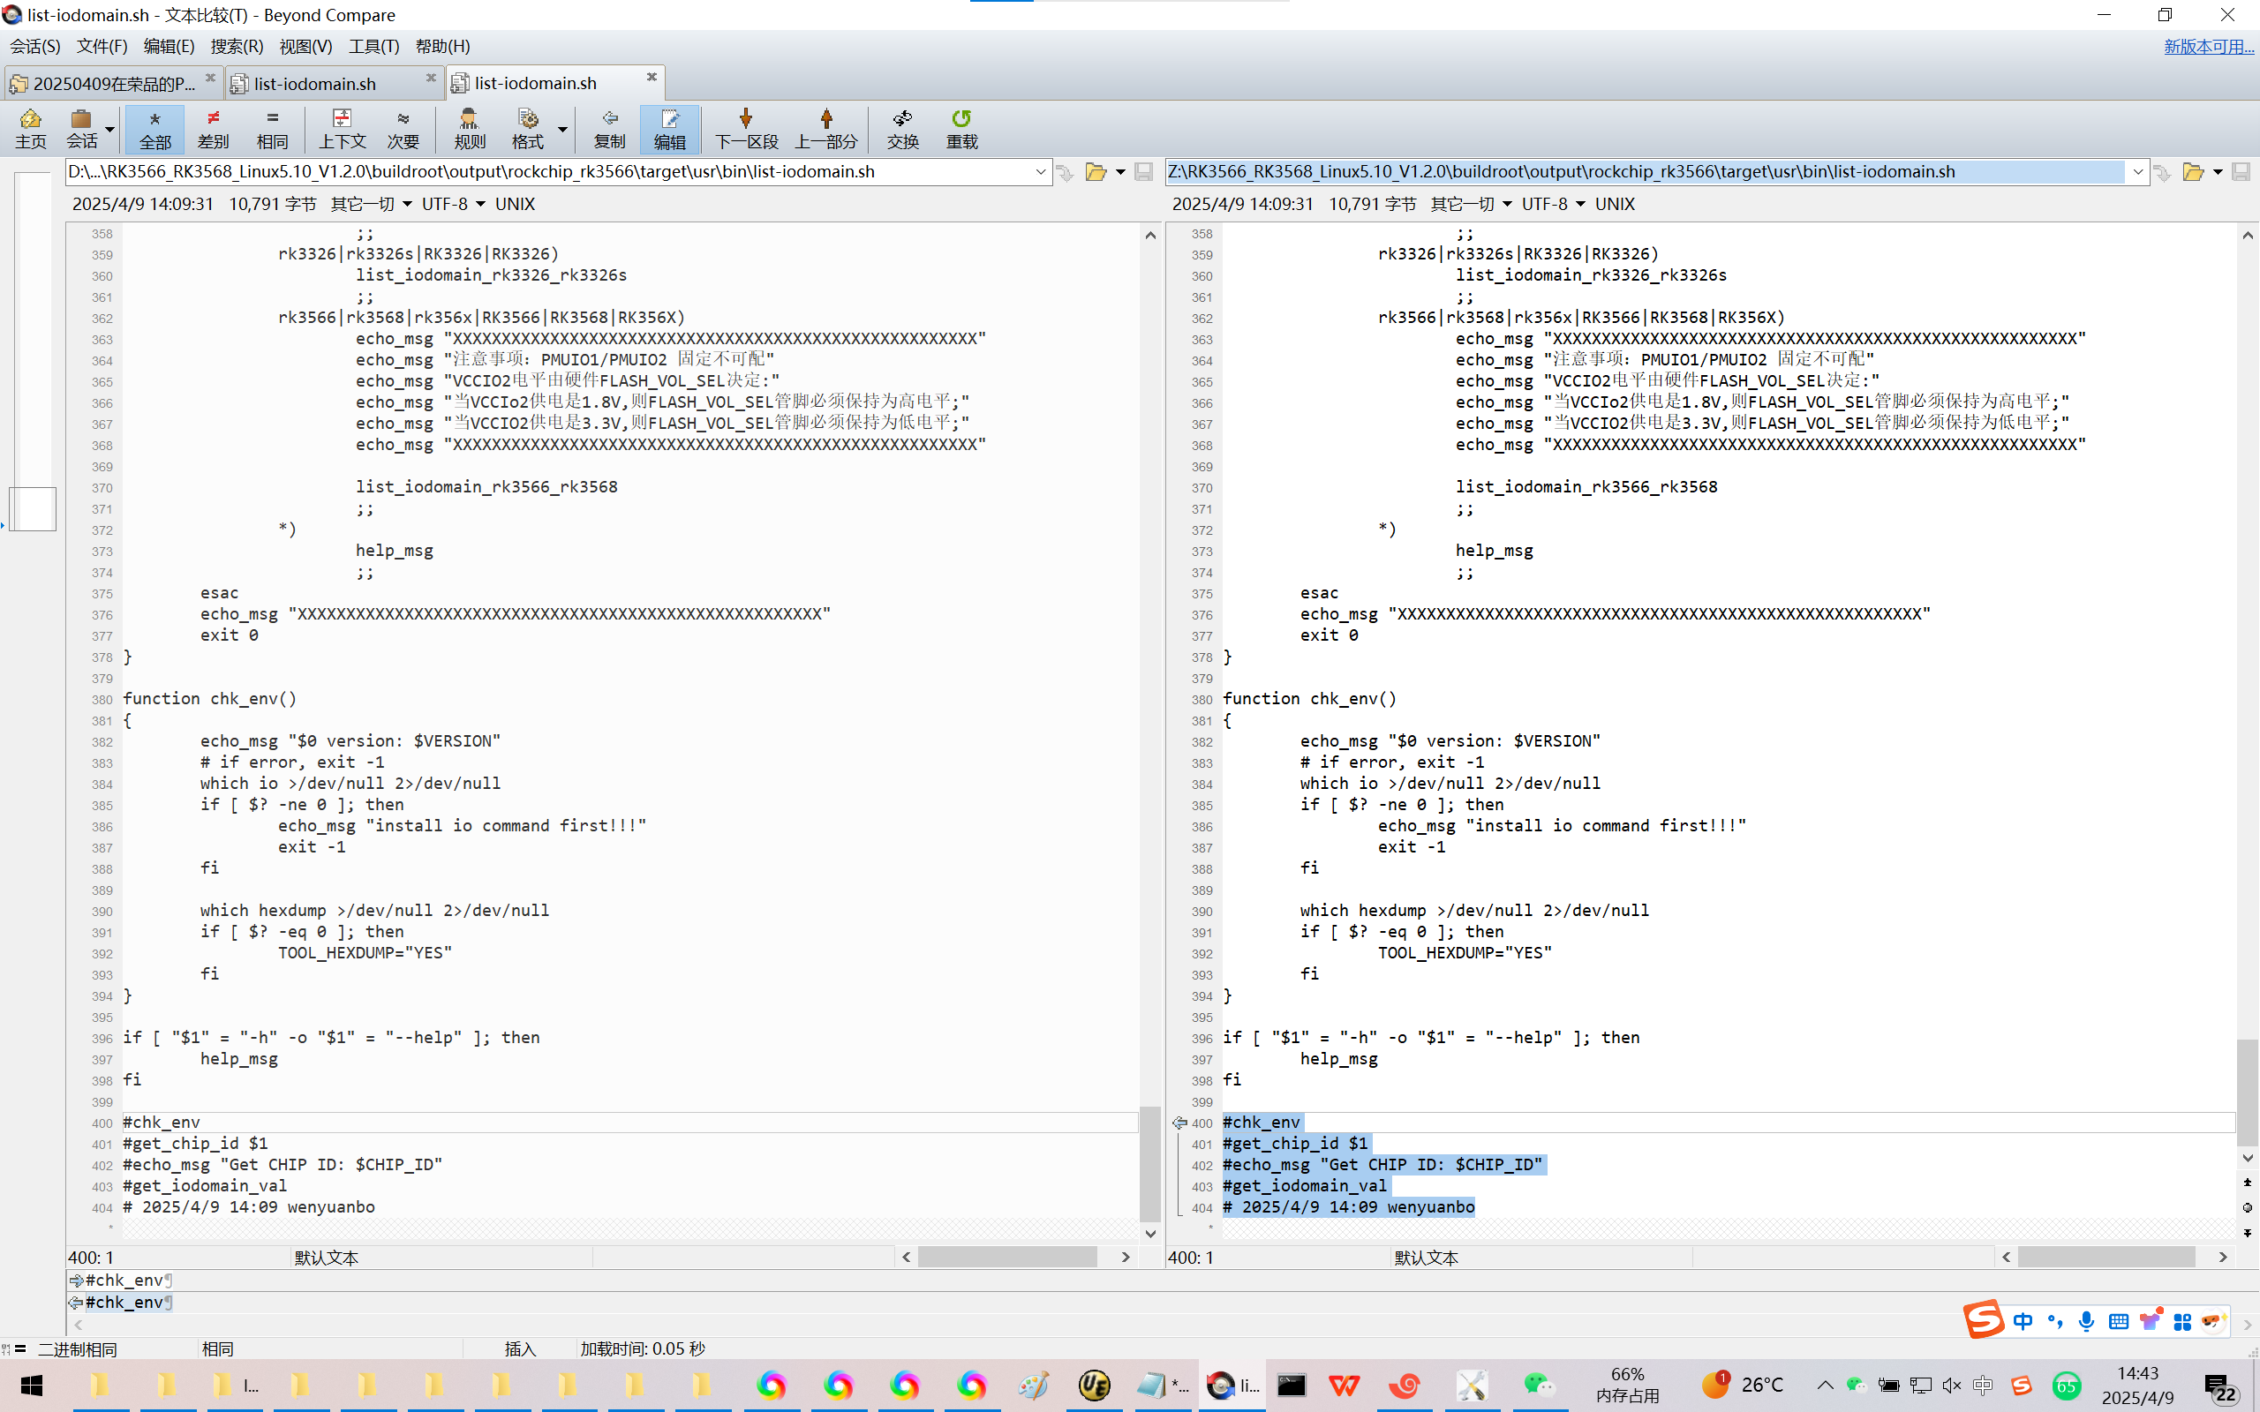This screenshot has height=1412, width=2260.
Task: Toggle 差别 show differences filter
Action: point(213,128)
